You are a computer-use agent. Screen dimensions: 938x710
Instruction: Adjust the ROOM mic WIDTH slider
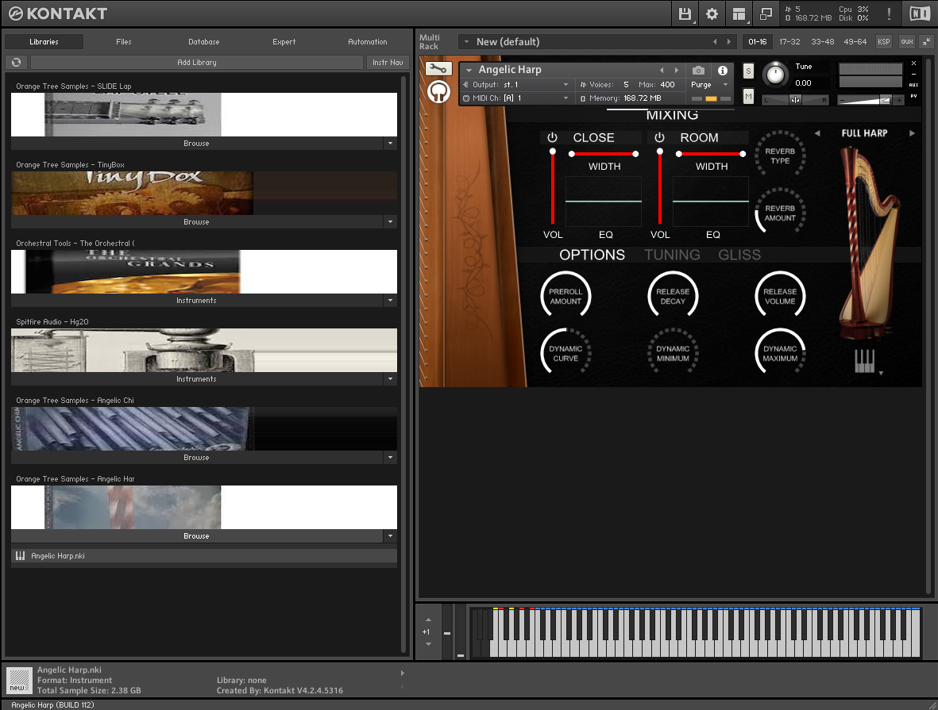[711, 154]
